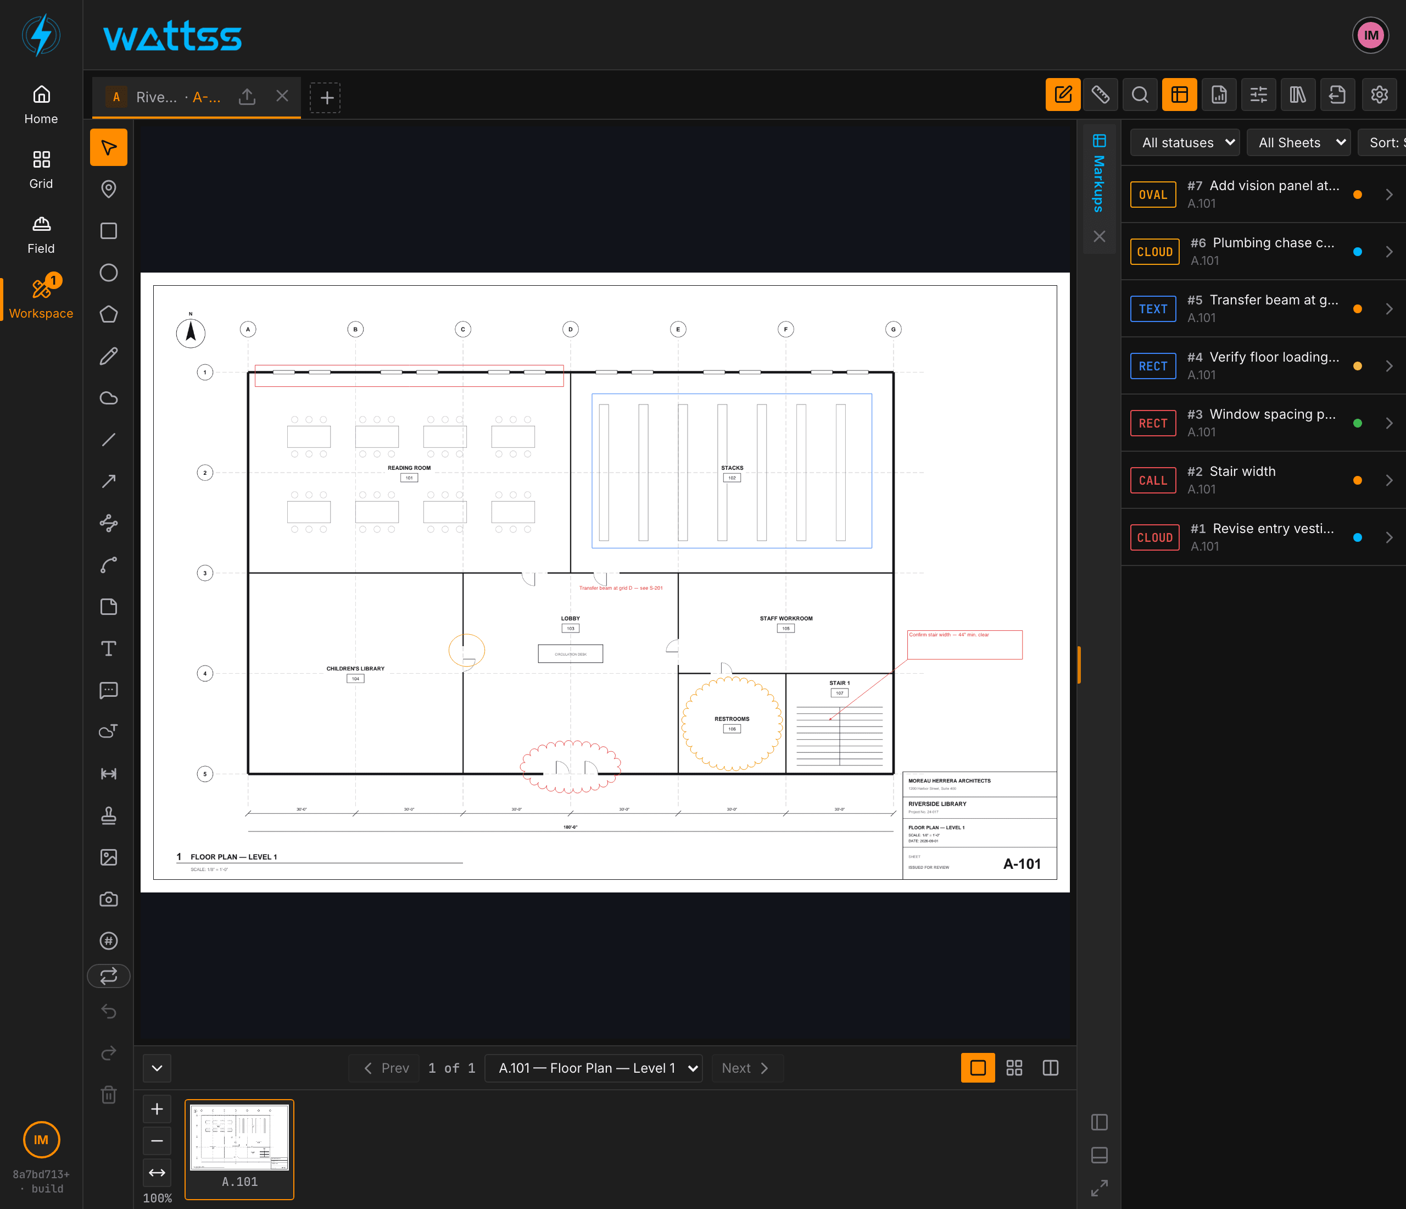Choose the dimension measure tool

(x=109, y=773)
